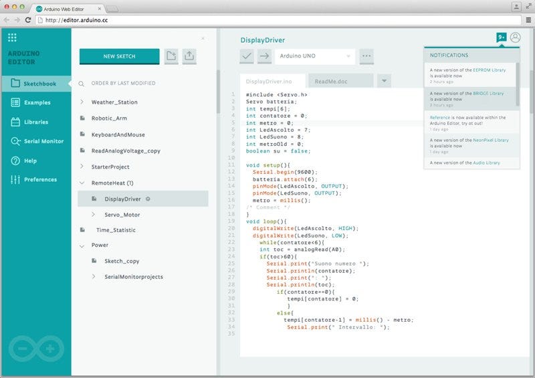The image size is (535, 378).
Task: Open the user profile icon
Action: click(x=516, y=37)
